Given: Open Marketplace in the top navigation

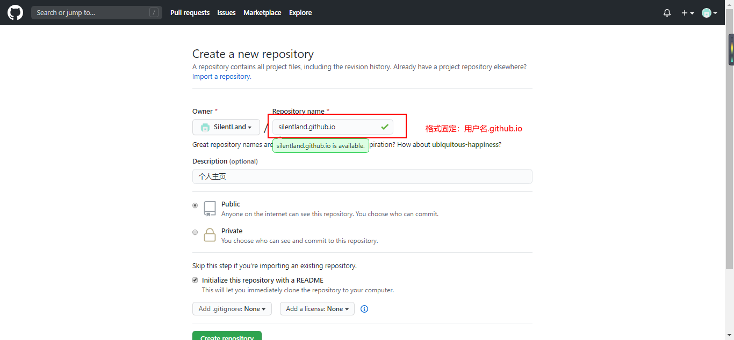Looking at the screenshot, I should (x=262, y=13).
